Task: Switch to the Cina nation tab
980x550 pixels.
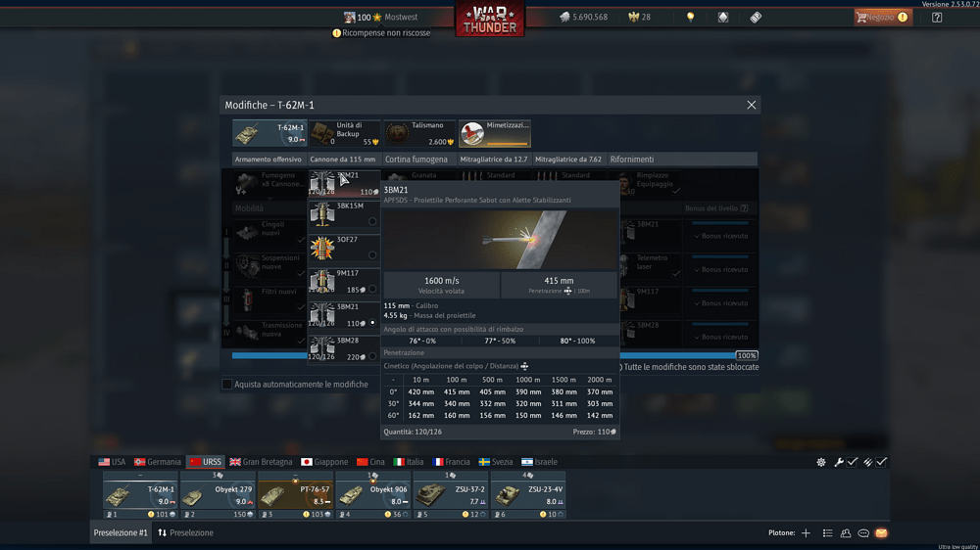Action: click(x=370, y=462)
